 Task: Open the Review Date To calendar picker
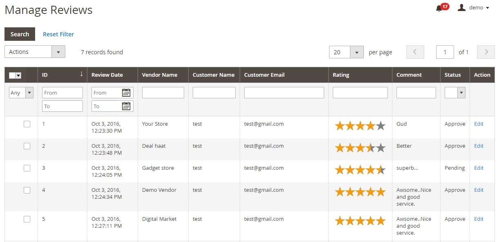pos(126,106)
